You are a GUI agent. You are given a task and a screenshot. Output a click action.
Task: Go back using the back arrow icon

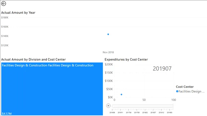click(4, 4)
